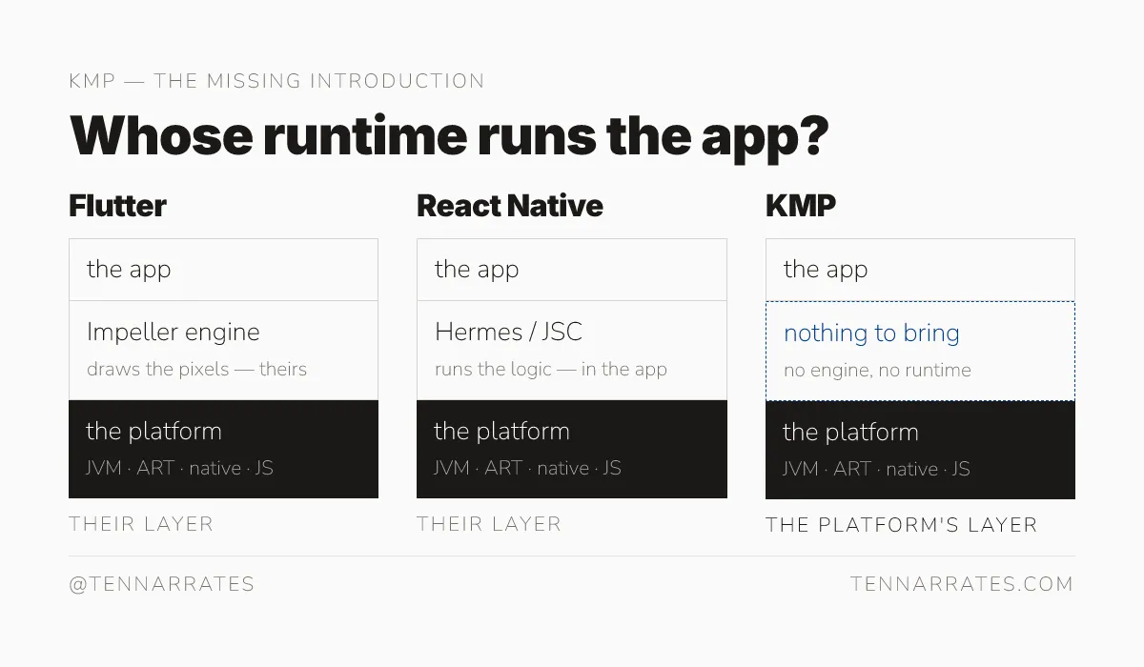The image size is (1144, 667).
Task: Click 'JVM · ART · native · JS' under React Native
Action: (x=527, y=469)
